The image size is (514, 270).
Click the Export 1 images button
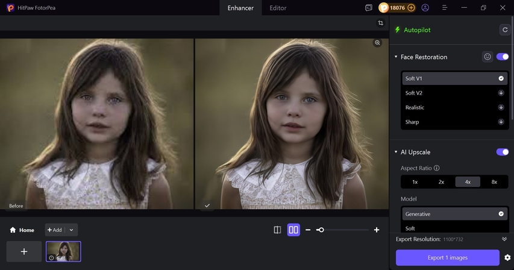pyautogui.click(x=447, y=258)
